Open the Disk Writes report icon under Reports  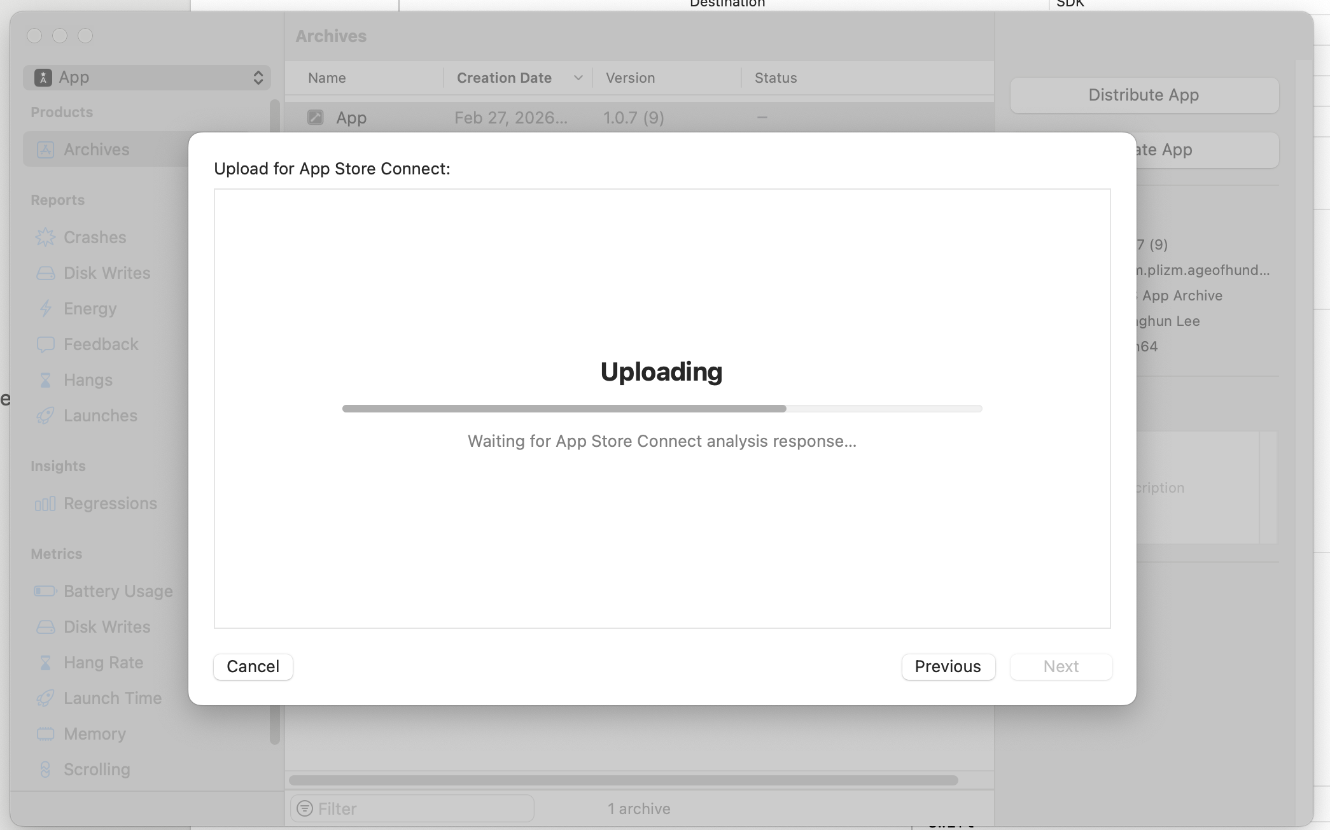[45, 273]
